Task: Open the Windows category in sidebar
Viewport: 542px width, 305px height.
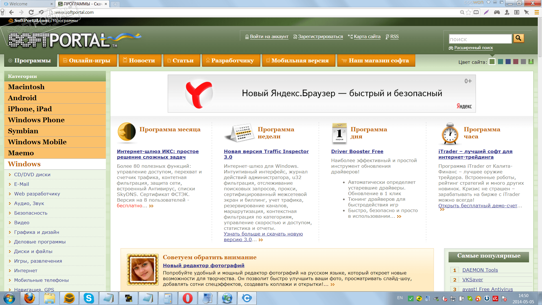Action: pos(24,164)
